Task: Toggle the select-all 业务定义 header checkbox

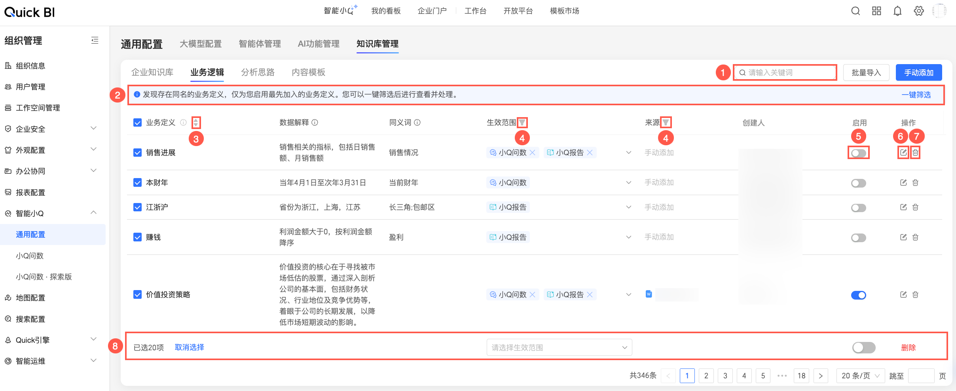Action: click(x=137, y=123)
